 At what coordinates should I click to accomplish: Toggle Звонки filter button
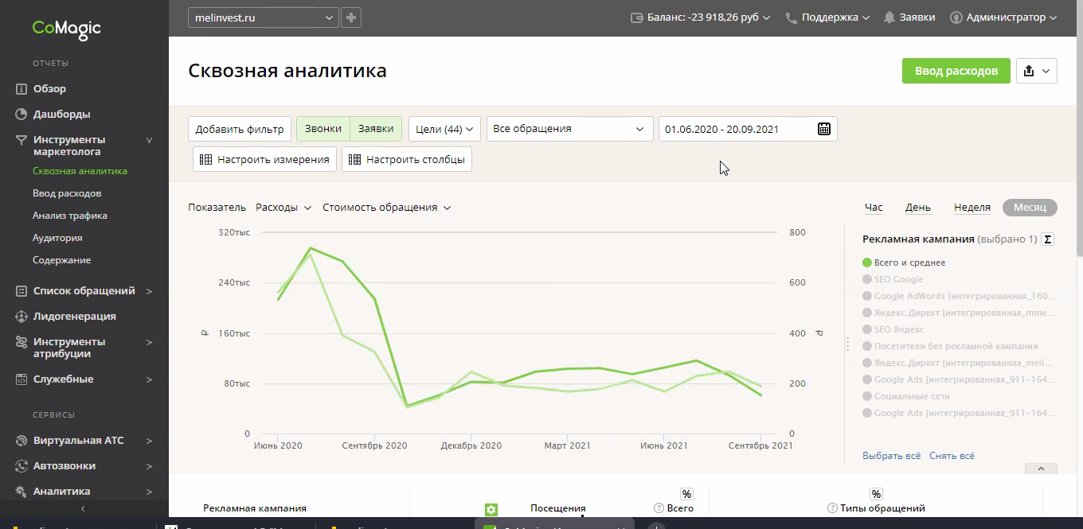323,129
